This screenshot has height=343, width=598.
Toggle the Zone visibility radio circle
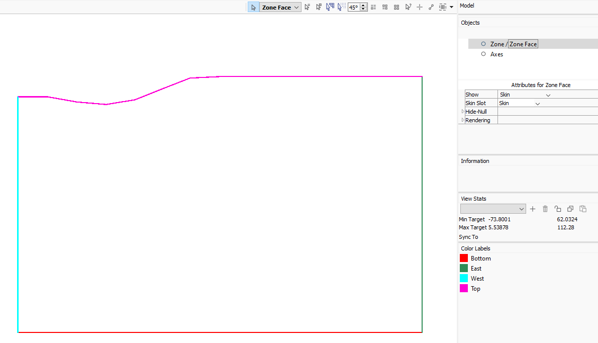(x=483, y=44)
